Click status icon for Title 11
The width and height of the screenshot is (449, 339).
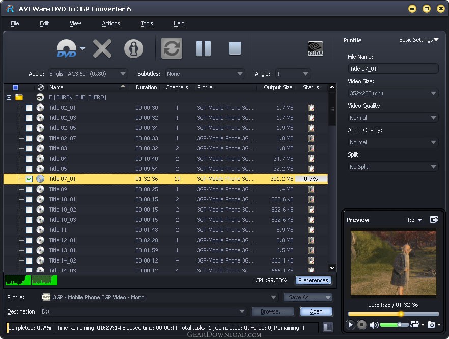tap(311, 230)
